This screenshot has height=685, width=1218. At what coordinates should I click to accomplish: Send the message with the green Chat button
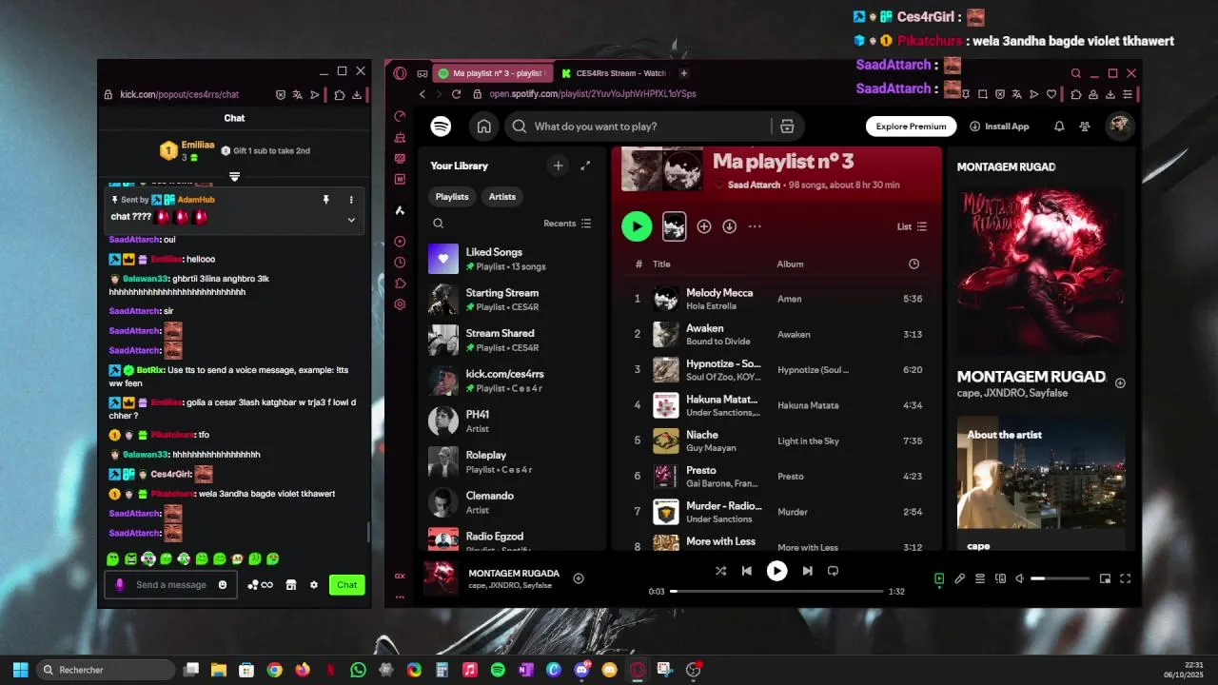pyautogui.click(x=347, y=585)
